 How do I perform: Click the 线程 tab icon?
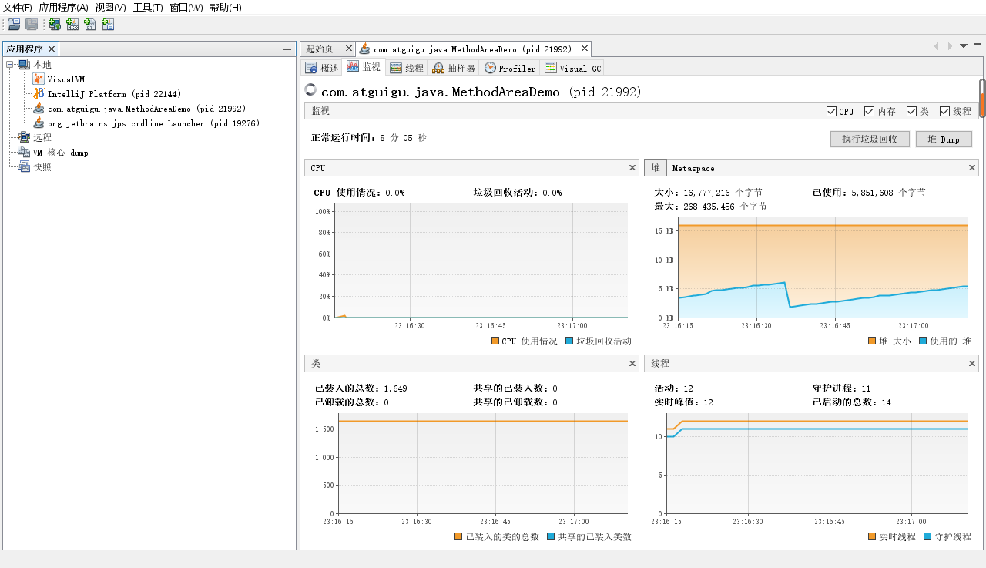pos(396,68)
